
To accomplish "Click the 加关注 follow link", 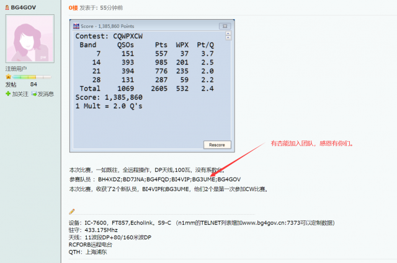I will pos(20,94).
